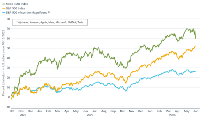
Task: Click the y-axis label 50
Action: coord(8,48)
